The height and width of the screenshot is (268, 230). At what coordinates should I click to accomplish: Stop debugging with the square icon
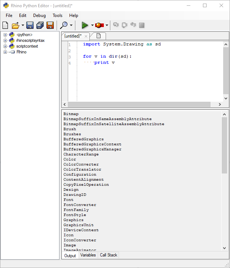pyautogui.click(x=142, y=25)
